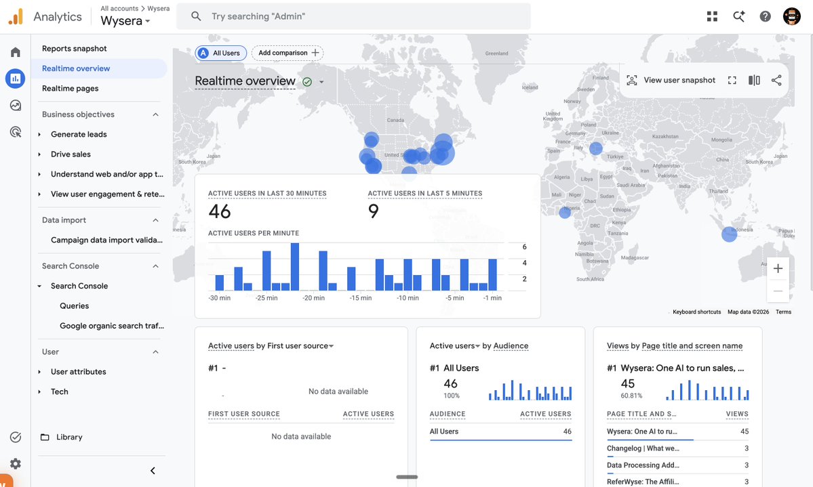Open the Queries report

click(74, 305)
